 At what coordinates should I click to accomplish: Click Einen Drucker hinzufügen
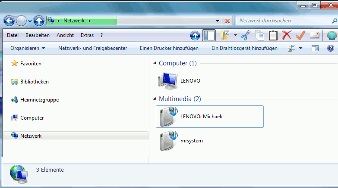pos(169,48)
